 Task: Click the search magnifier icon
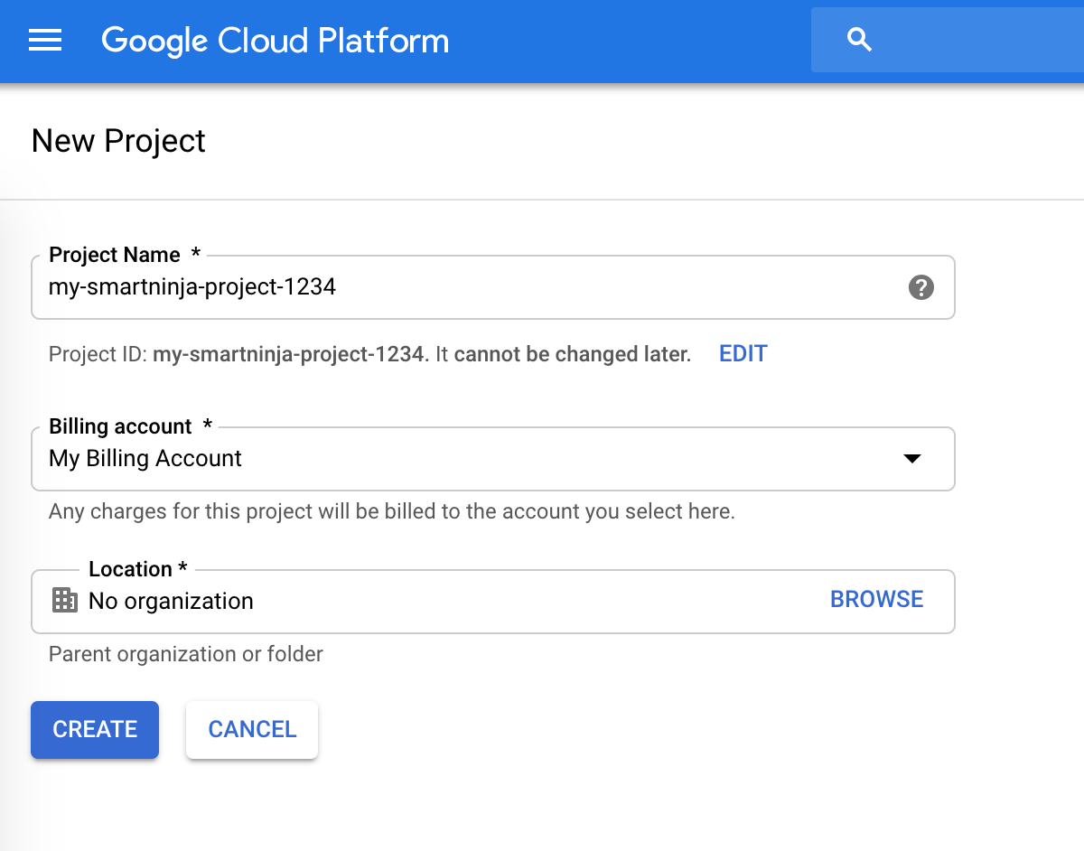(x=860, y=40)
